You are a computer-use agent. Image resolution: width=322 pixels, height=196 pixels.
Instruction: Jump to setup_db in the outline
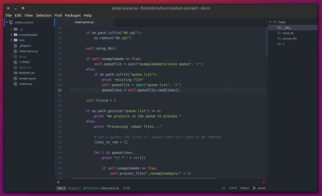click(288, 33)
